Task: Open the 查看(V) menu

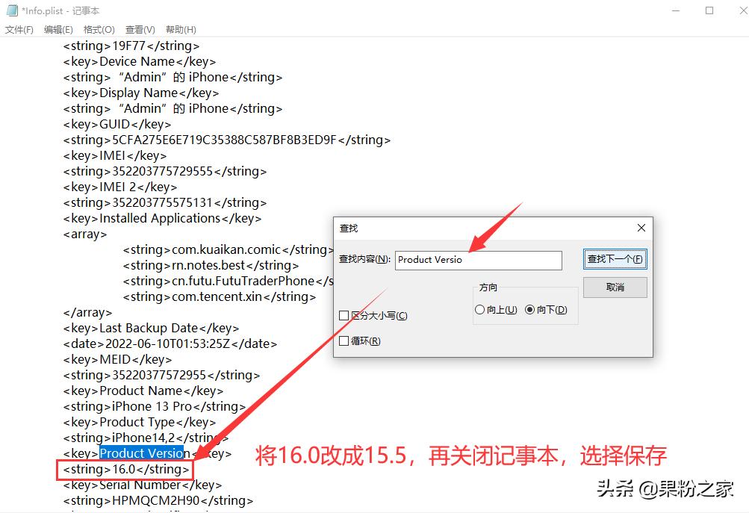Action: (139, 30)
